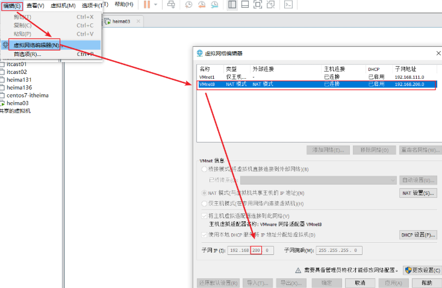Click 重命名网络(W)... button
This screenshot has height=288, width=442.
(x=420, y=150)
